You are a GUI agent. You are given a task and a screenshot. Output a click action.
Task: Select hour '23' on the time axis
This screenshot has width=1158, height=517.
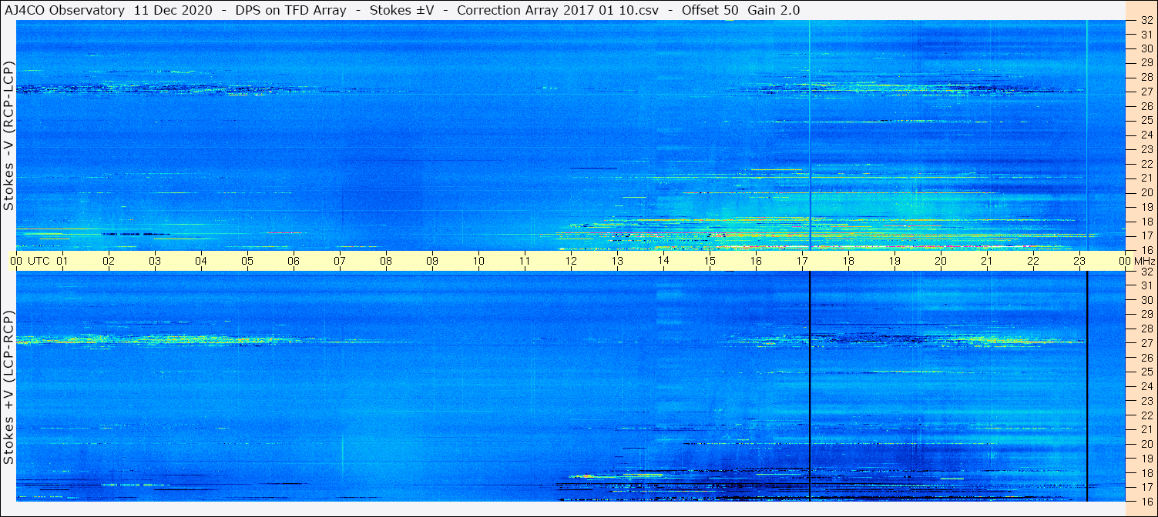1079,261
